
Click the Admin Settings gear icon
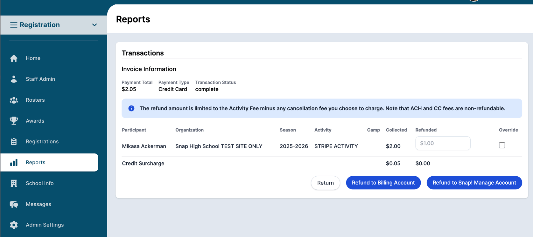[14, 225]
